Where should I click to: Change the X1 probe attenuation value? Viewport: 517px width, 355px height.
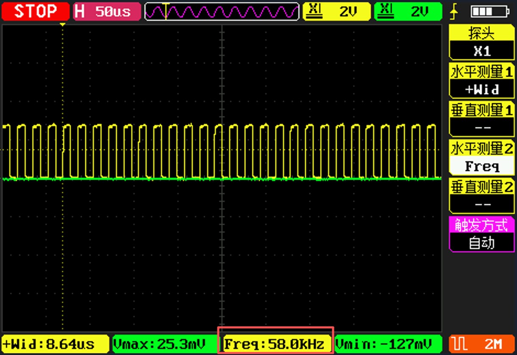[482, 51]
